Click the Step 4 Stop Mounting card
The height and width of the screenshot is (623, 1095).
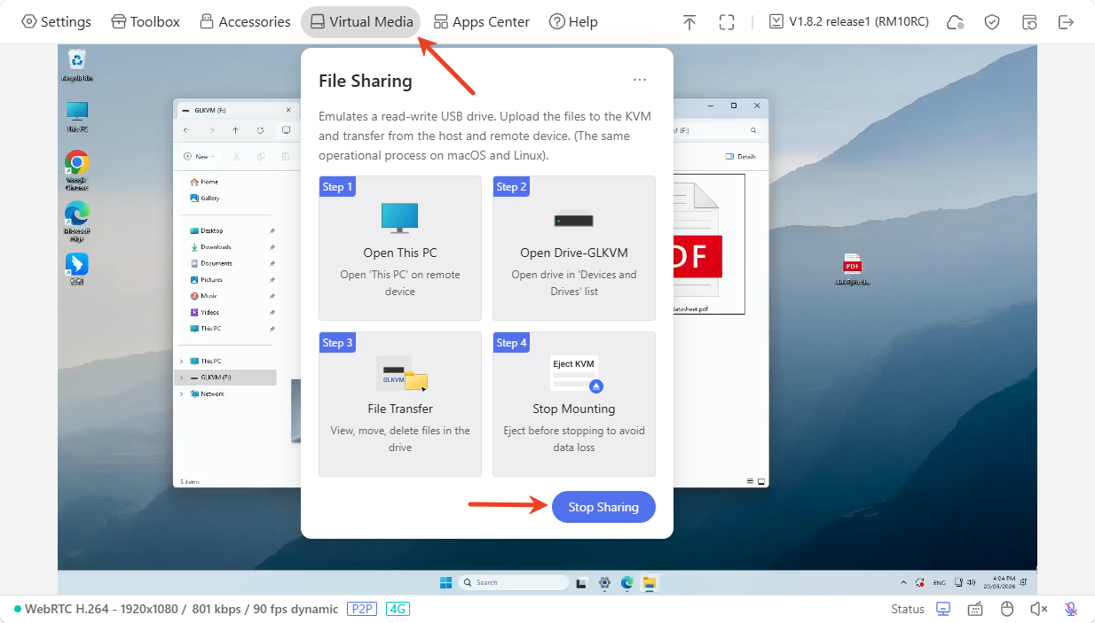[x=574, y=404]
